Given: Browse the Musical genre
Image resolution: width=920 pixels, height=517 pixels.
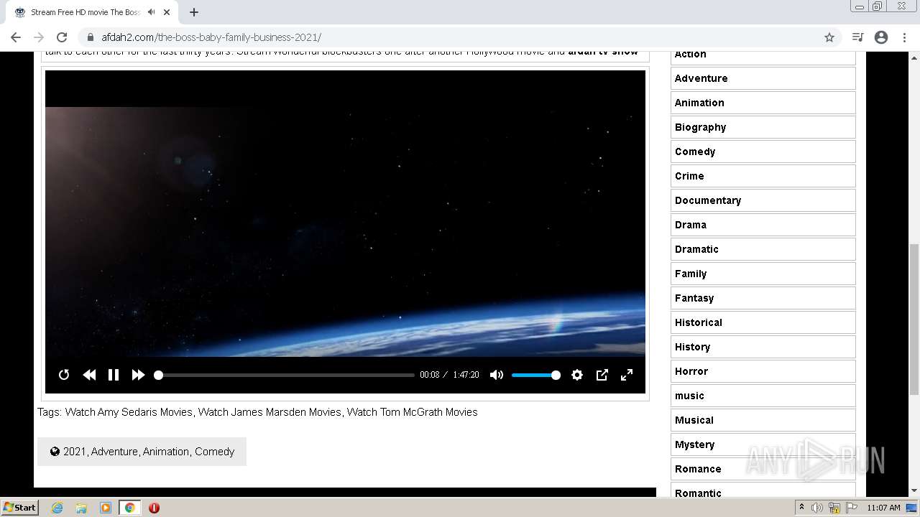Looking at the screenshot, I should click(x=763, y=420).
